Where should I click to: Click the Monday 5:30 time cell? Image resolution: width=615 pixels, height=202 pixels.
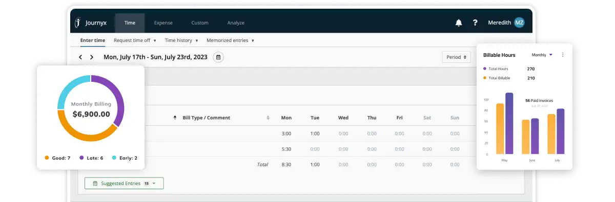click(286, 149)
